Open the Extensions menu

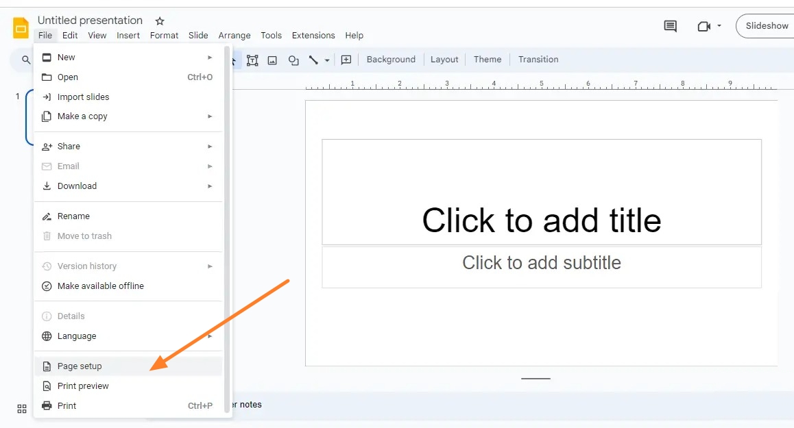[x=313, y=35]
